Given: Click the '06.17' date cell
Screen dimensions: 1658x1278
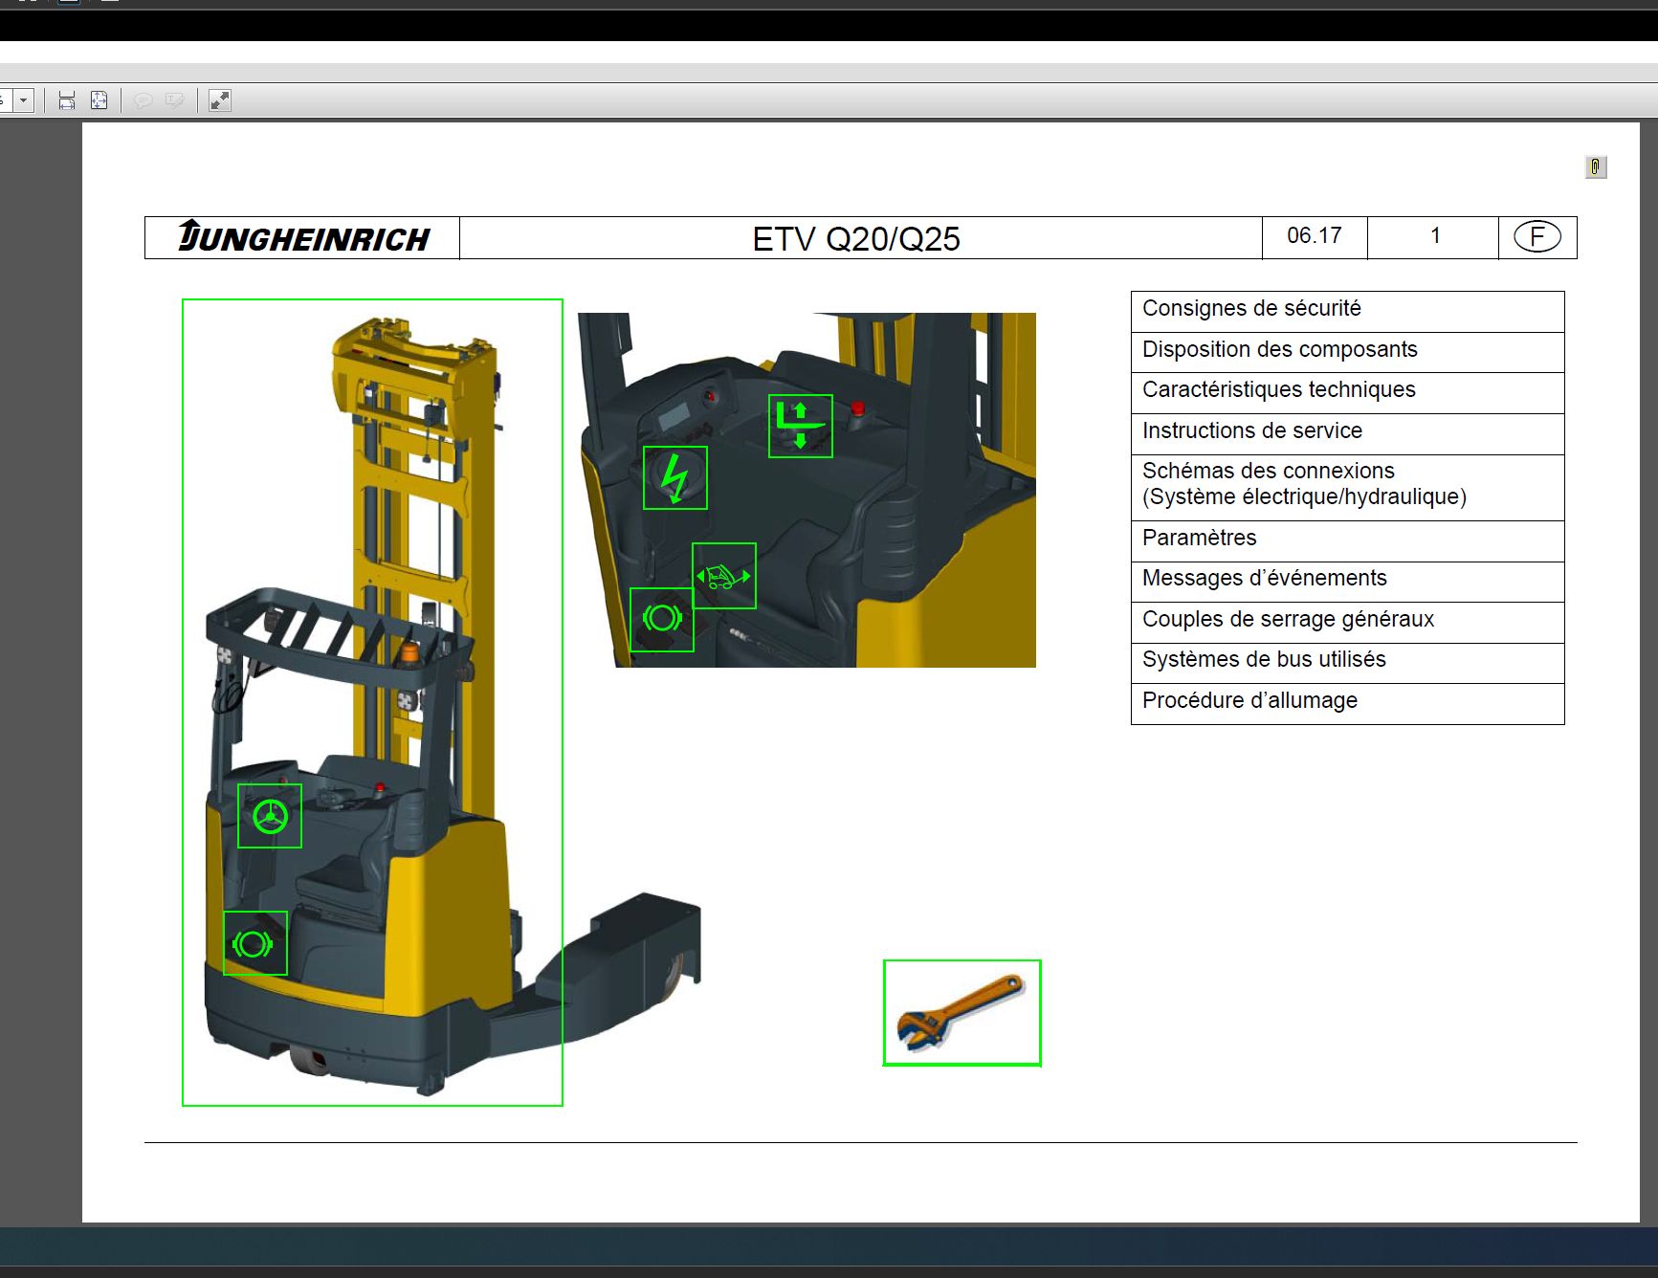Looking at the screenshot, I should [x=1315, y=236].
